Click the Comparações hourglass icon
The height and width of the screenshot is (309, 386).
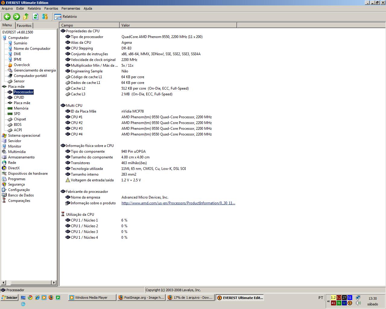click(4, 201)
